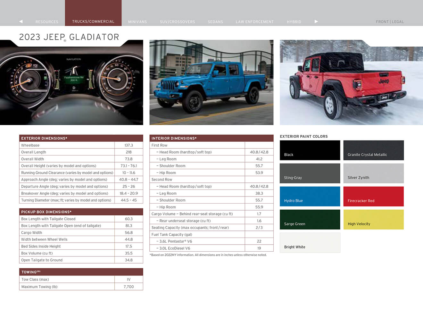Open the Hybrid tab

[x=294, y=22]
